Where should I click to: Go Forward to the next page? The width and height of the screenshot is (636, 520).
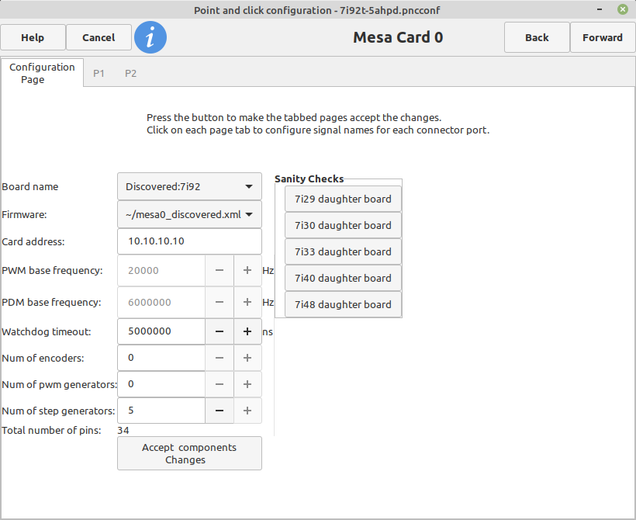click(603, 37)
